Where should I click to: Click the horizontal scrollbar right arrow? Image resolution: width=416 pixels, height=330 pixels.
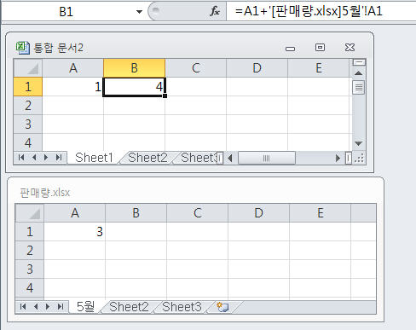[338, 158]
